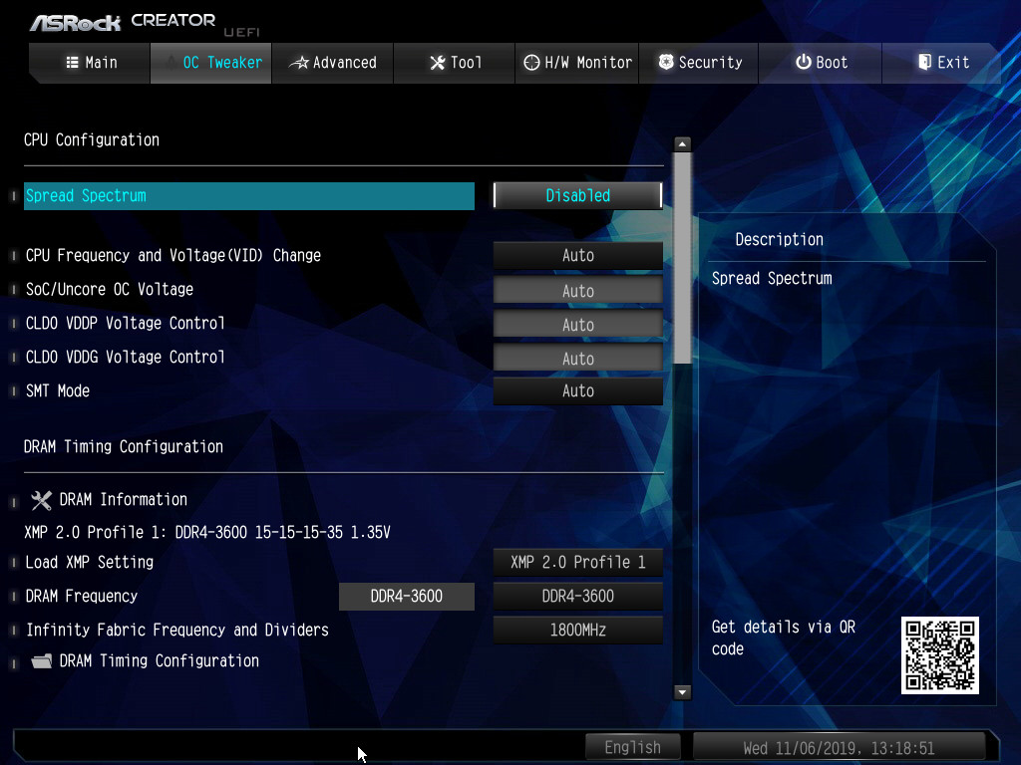Click the English language button
Viewport: 1021px width, 765px height.
coord(632,747)
